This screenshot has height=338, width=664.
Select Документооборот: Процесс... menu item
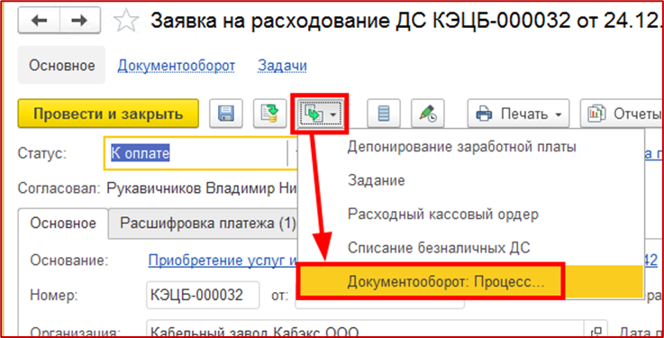tap(470, 281)
